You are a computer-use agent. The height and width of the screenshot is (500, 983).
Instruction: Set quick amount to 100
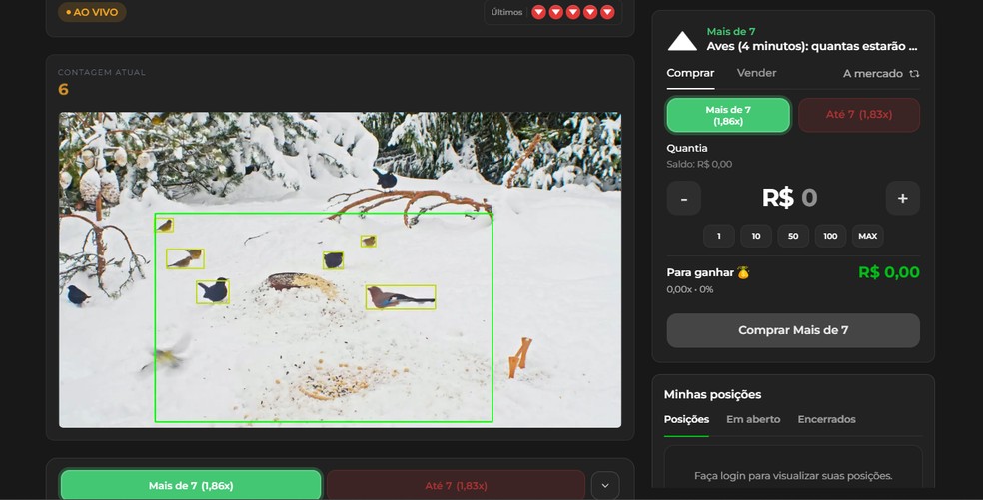pyautogui.click(x=830, y=236)
